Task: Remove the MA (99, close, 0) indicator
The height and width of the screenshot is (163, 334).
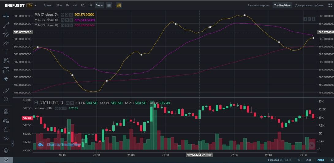Action: (x=71, y=25)
